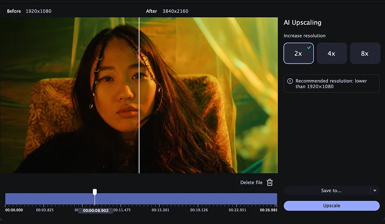Click the 00:15.301 timeline tick label

tap(160, 210)
